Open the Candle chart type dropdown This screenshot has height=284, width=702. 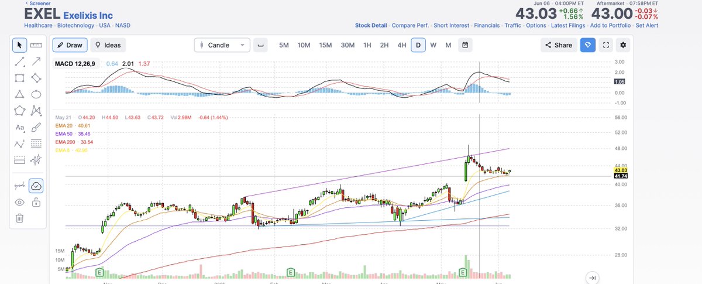coord(222,45)
